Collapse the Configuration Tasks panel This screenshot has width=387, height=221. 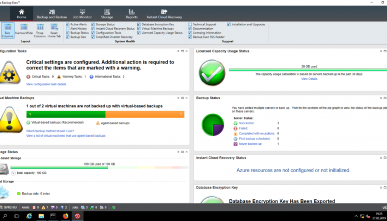178,51
